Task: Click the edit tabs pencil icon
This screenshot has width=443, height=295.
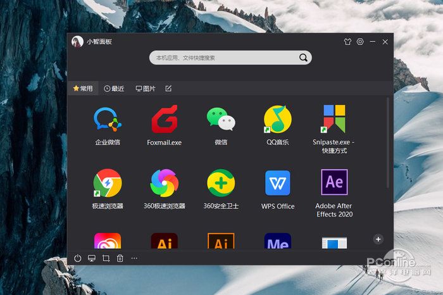Action: (168, 89)
